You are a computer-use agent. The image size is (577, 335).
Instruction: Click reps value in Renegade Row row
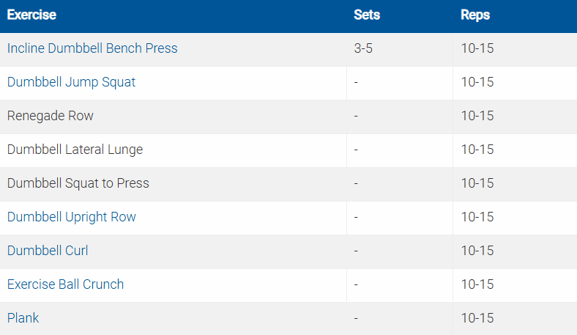click(x=477, y=116)
